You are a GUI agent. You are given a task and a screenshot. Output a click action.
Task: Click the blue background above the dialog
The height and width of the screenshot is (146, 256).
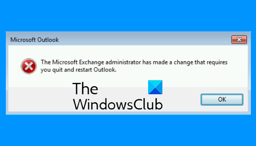(128, 15)
